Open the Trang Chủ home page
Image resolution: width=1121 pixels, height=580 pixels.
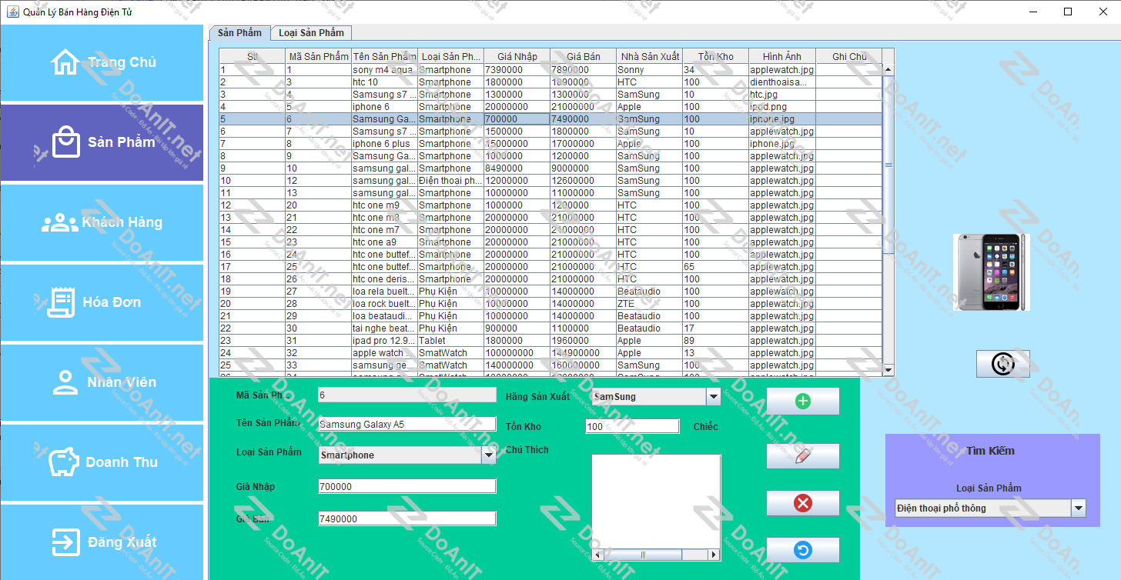point(102,62)
